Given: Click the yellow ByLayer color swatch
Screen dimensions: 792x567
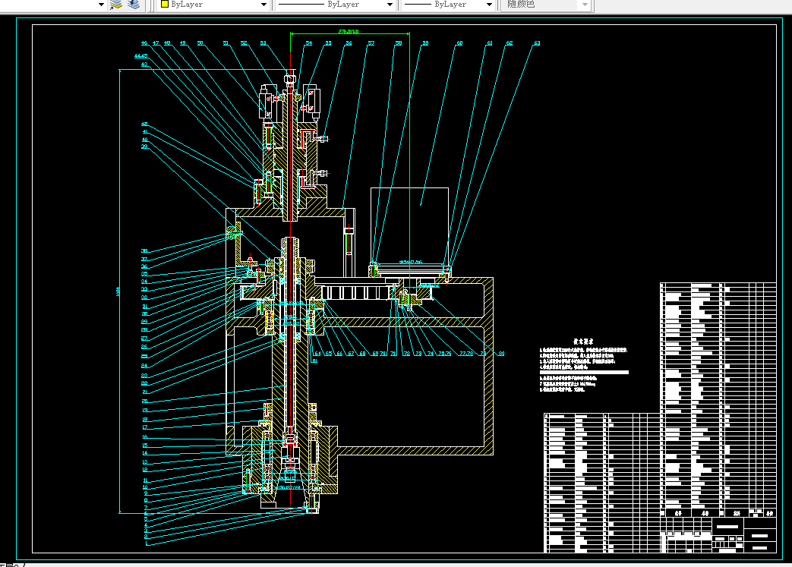Looking at the screenshot, I should pyautogui.click(x=164, y=4).
